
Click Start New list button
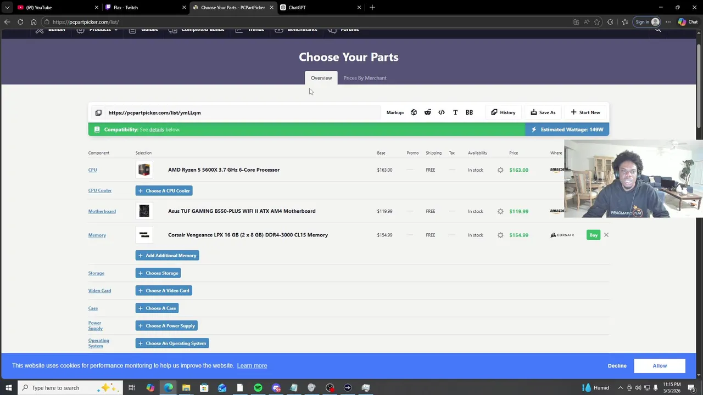coord(585,112)
